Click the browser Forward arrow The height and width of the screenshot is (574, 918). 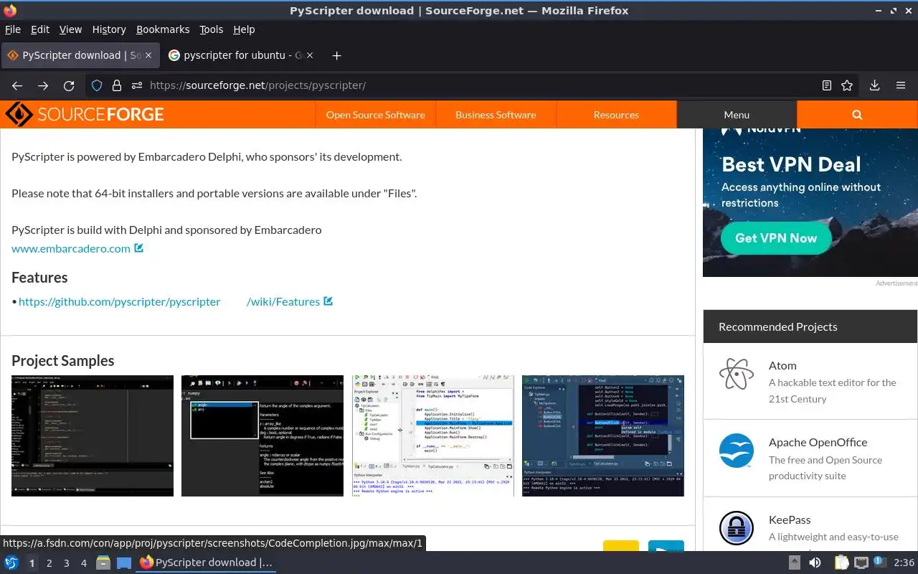pyautogui.click(x=43, y=85)
